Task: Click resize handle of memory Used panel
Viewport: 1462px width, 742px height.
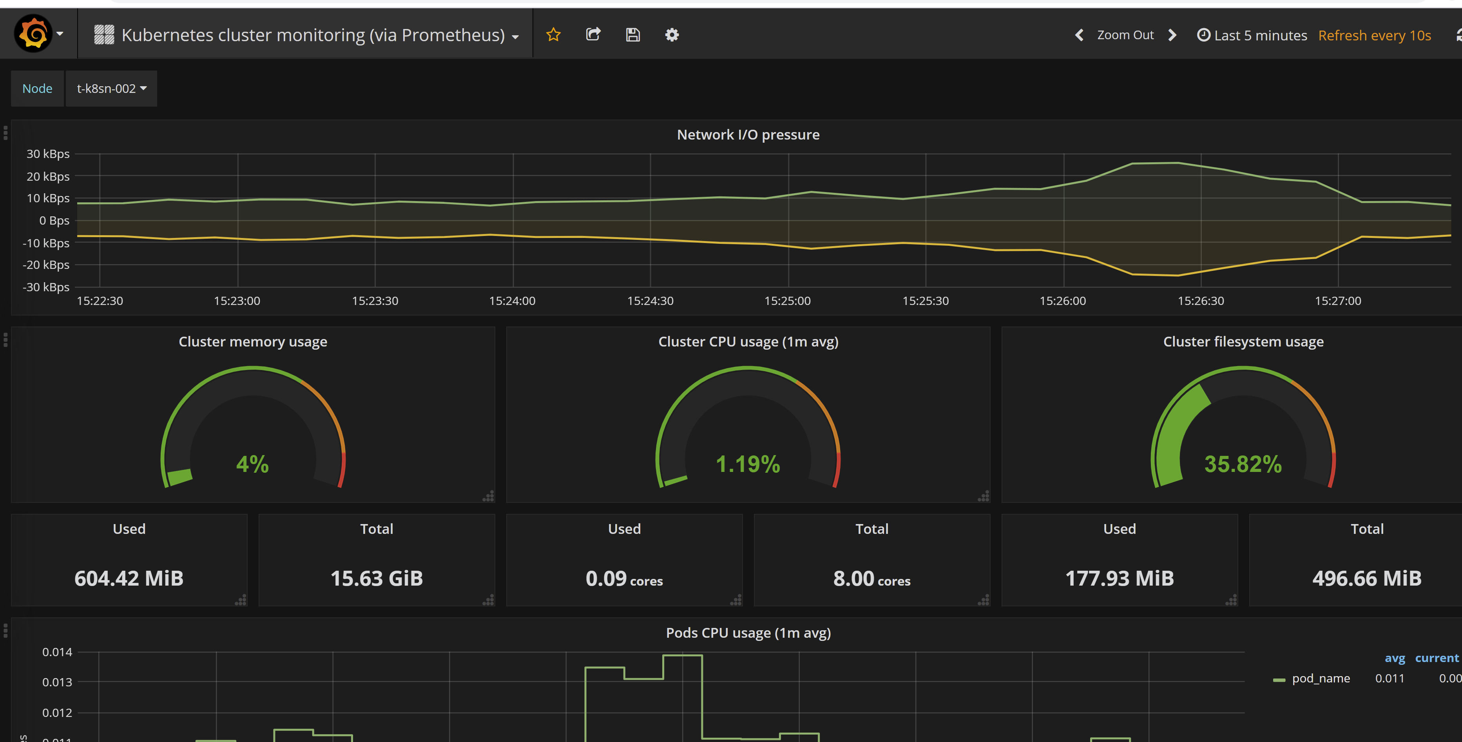Action: [x=241, y=599]
